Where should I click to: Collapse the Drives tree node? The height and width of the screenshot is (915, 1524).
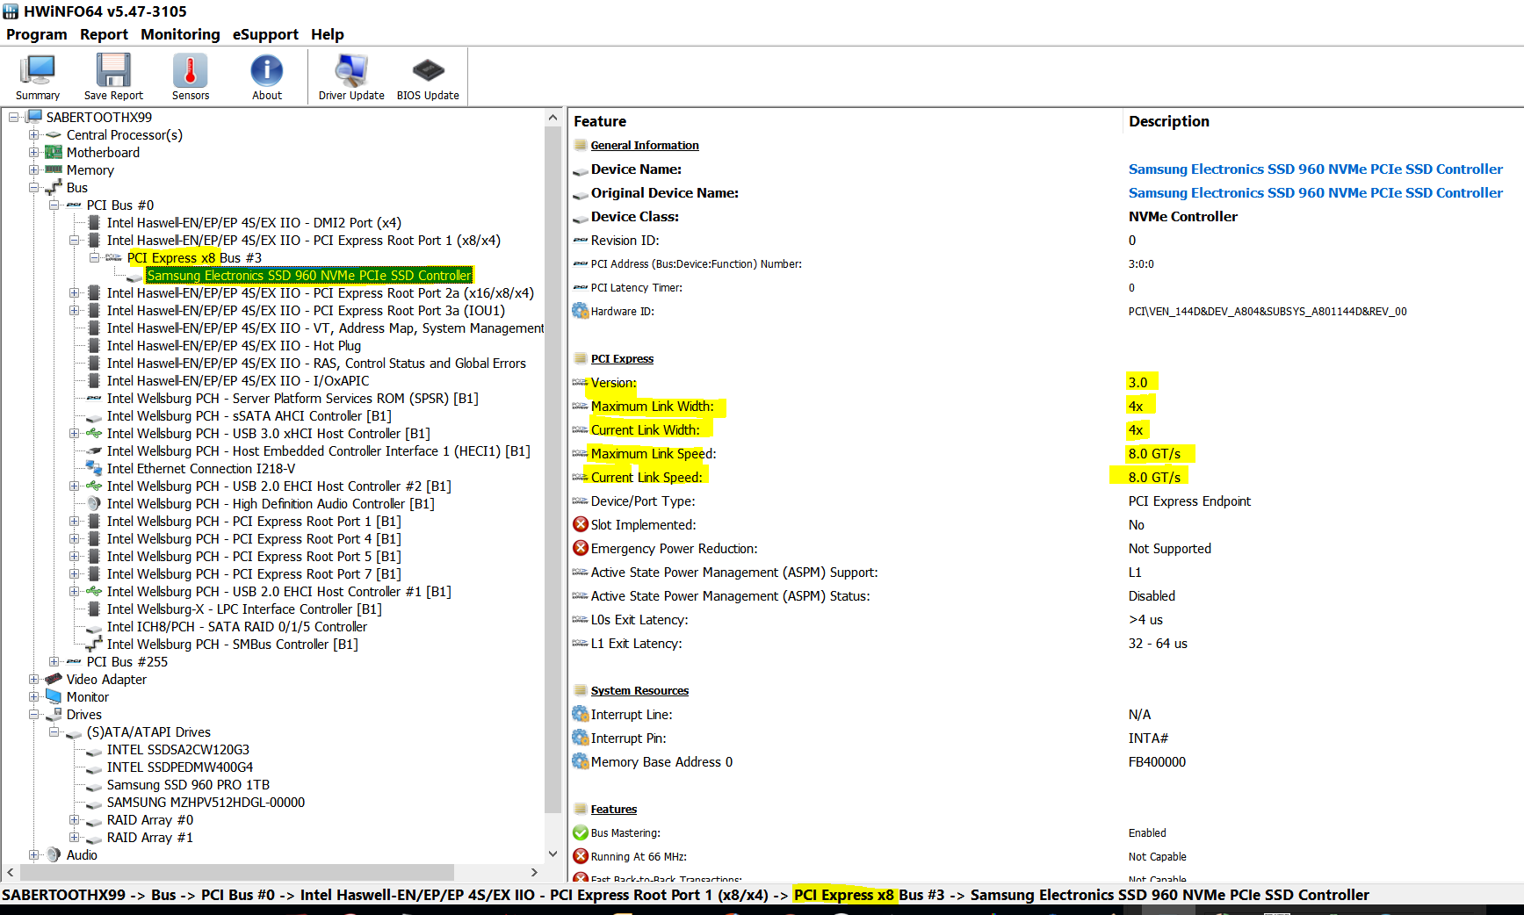pyautogui.click(x=33, y=714)
